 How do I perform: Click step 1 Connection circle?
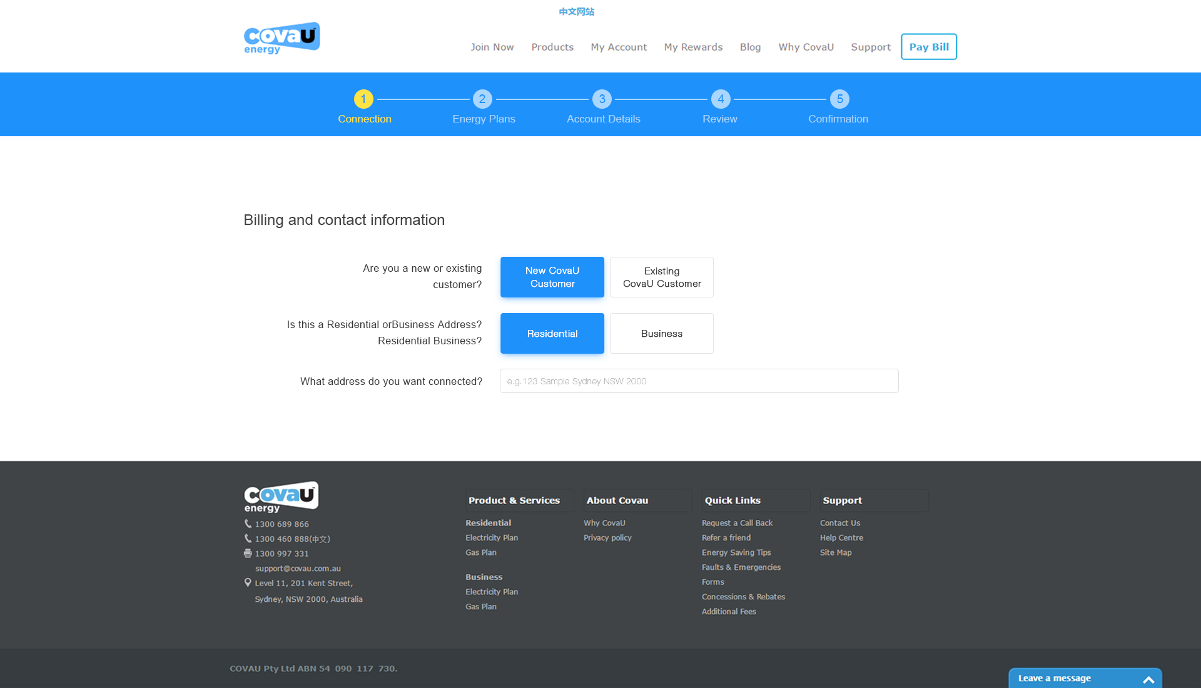tap(363, 99)
